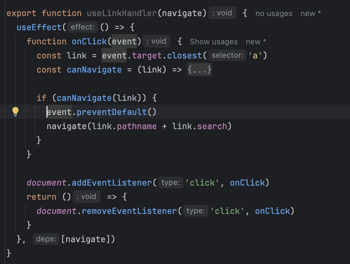Click the 'deps:' parameter hint
350x264 pixels.
(46, 239)
